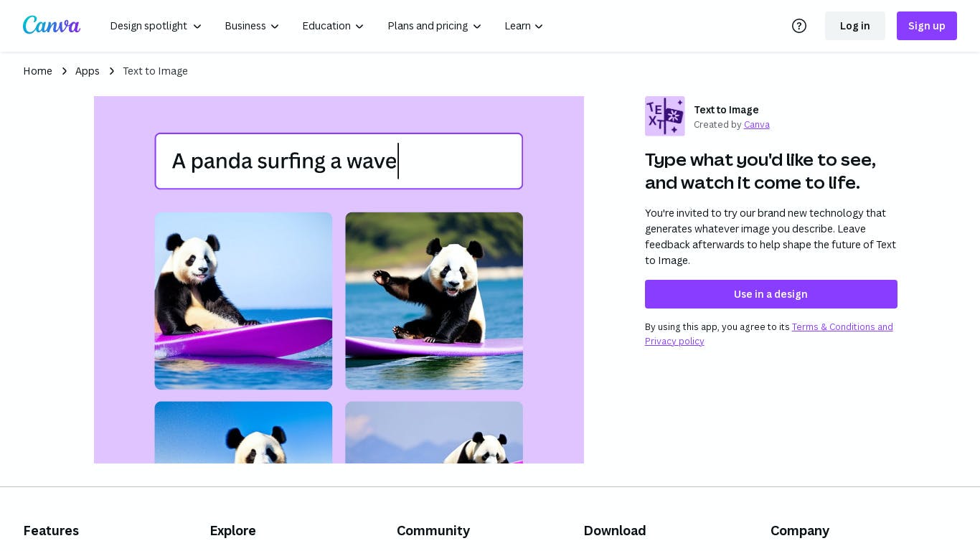Navigate to Apps breadcrumb
The height and width of the screenshot is (551, 980).
pyautogui.click(x=88, y=71)
